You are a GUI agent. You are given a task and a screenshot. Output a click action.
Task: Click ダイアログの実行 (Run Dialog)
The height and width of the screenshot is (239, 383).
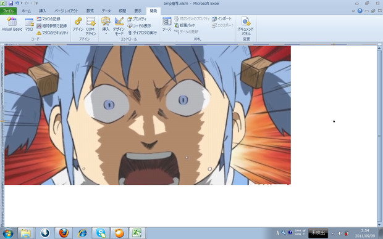pyautogui.click(x=143, y=33)
